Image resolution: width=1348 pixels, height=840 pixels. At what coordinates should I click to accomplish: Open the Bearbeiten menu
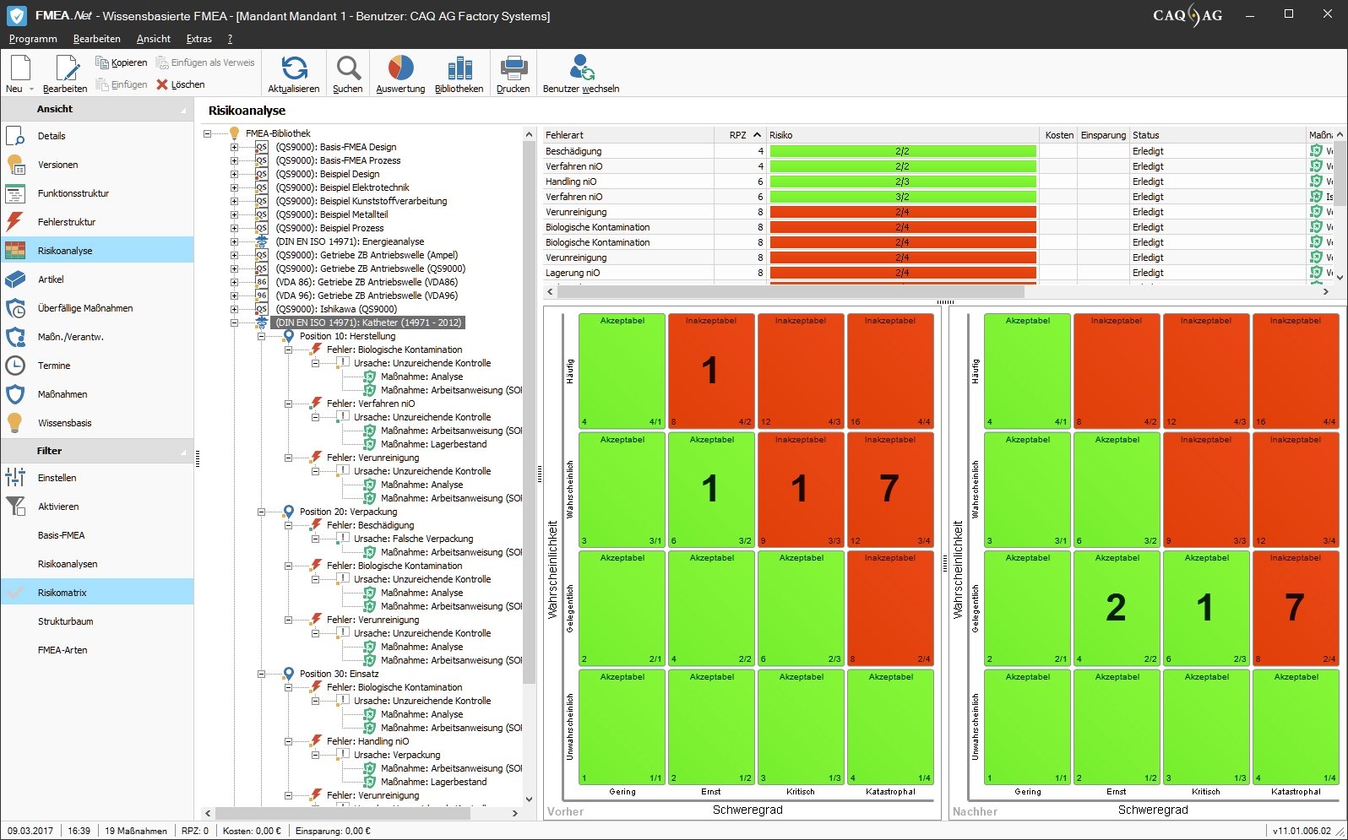click(x=96, y=39)
